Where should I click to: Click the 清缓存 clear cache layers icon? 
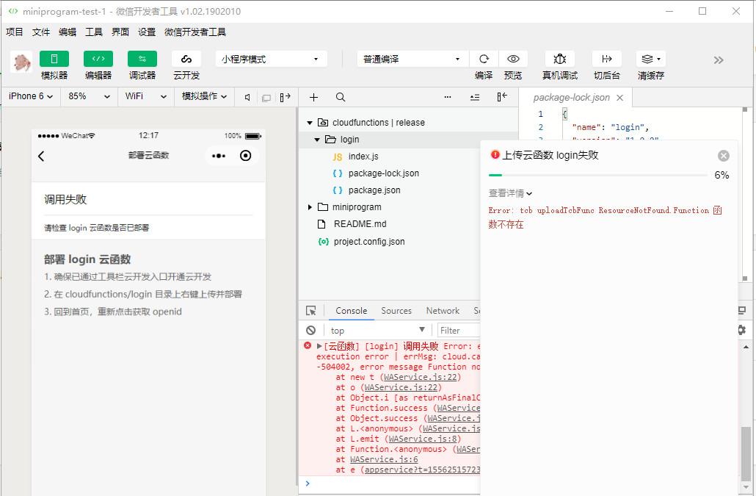pyautogui.click(x=650, y=59)
